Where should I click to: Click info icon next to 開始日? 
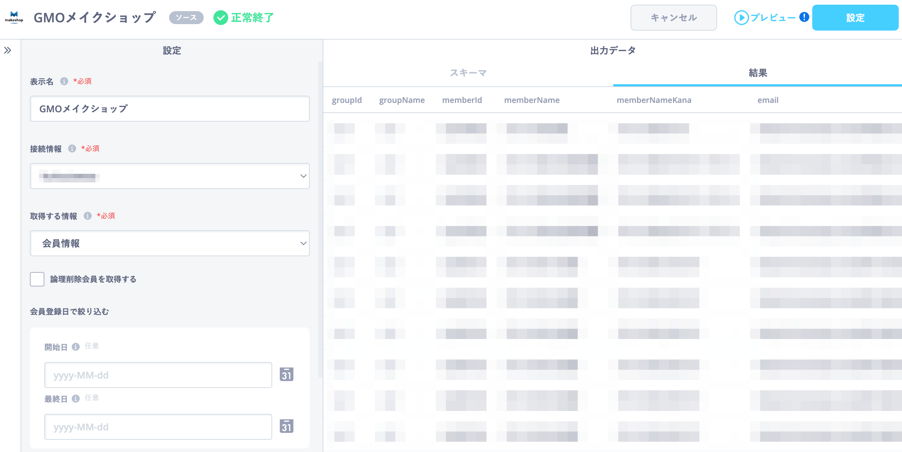(x=76, y=347)
